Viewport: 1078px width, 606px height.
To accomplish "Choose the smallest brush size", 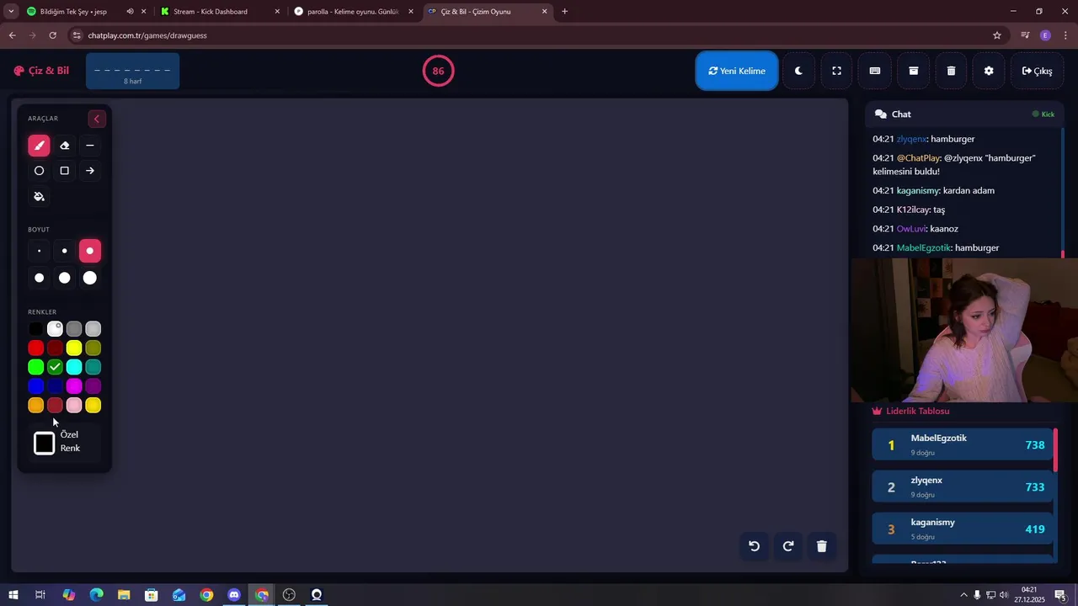I will [x=39, y=251].
